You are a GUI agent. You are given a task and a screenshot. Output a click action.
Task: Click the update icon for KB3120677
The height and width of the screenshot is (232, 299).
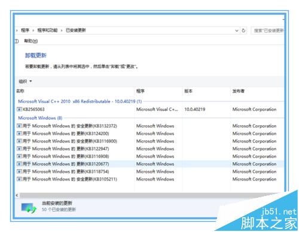pos(19,164)
